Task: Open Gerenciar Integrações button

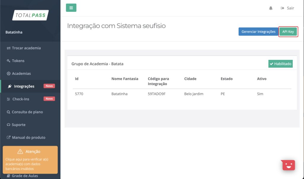Action: coord(258,31)
